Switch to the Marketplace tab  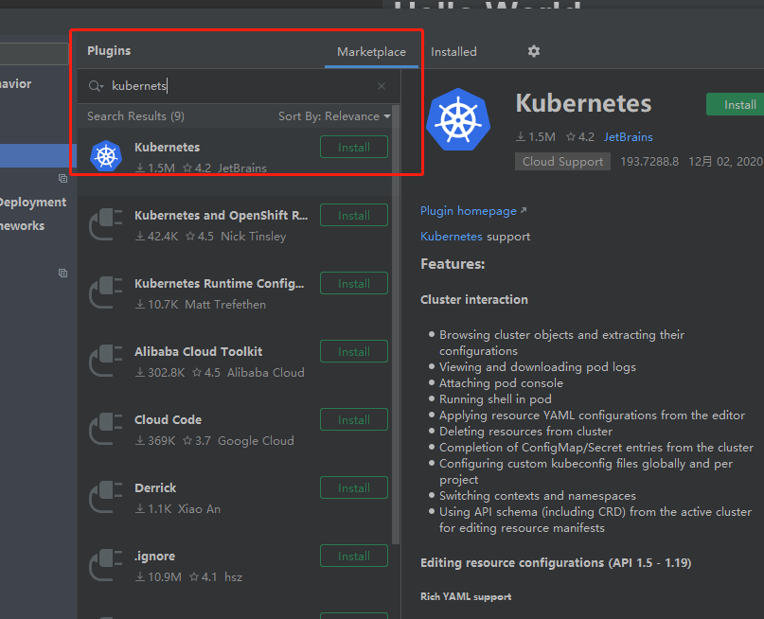pyautogui.click(x=371, y=52)
